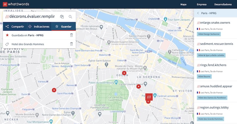Click the Compartir button

tap(15, 27)
